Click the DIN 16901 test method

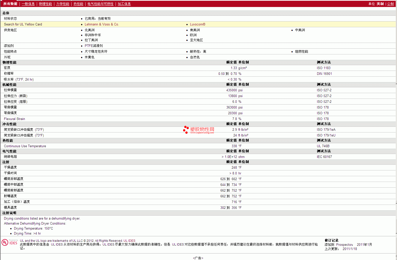click(324, 74)
